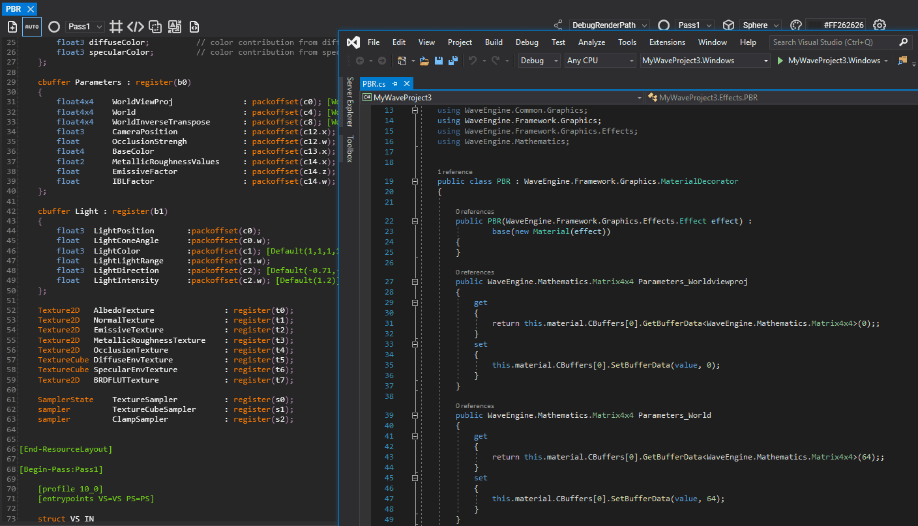
Task: Open the right Pass1 dropdown near Sphere
Action: [x=694, y=25]
